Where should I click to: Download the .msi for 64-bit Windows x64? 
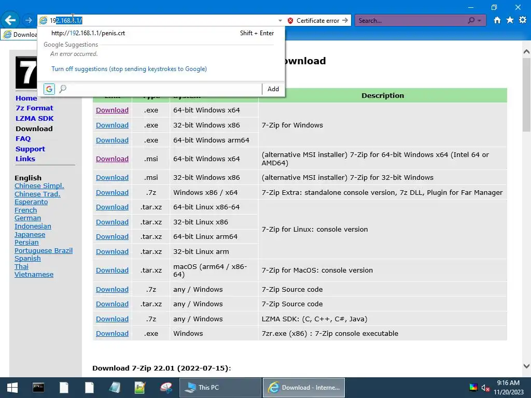click(x=112, y=159)
